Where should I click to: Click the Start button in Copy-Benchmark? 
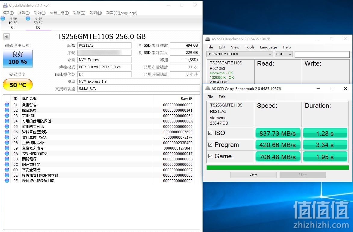click(253, 175)
